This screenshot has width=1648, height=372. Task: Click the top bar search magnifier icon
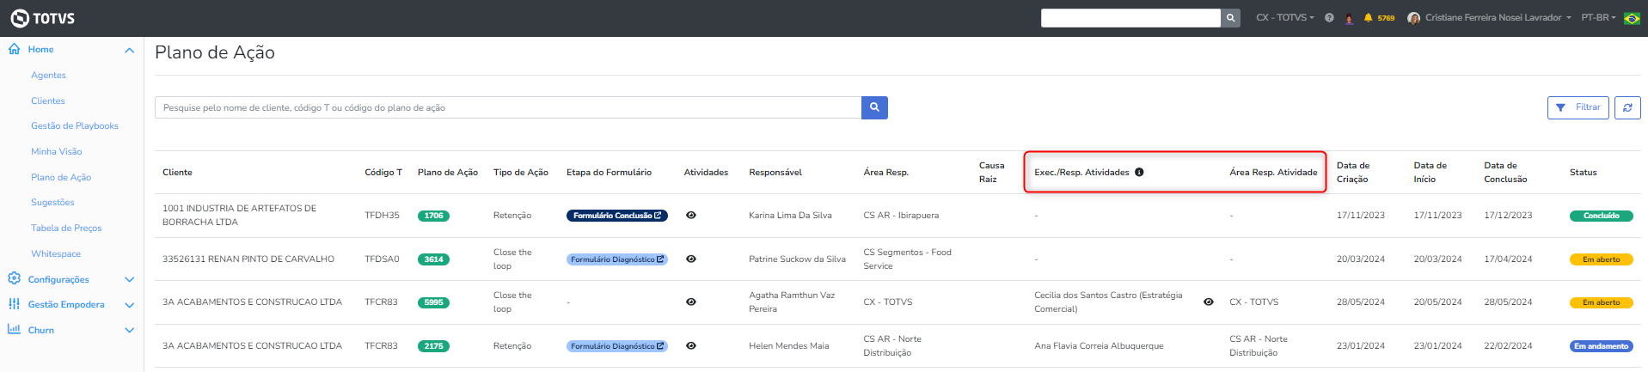tap(1231, 18)
